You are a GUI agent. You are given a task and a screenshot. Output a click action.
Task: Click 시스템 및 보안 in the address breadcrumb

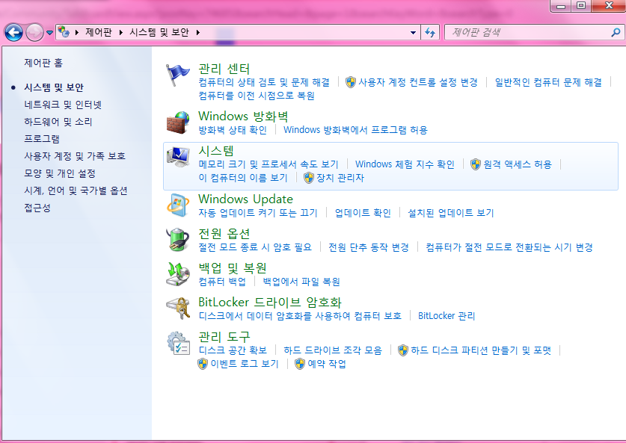(x=159, y=32)
